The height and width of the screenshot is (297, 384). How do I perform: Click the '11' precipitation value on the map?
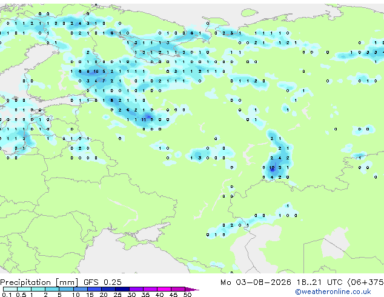[x=144, y=119]
